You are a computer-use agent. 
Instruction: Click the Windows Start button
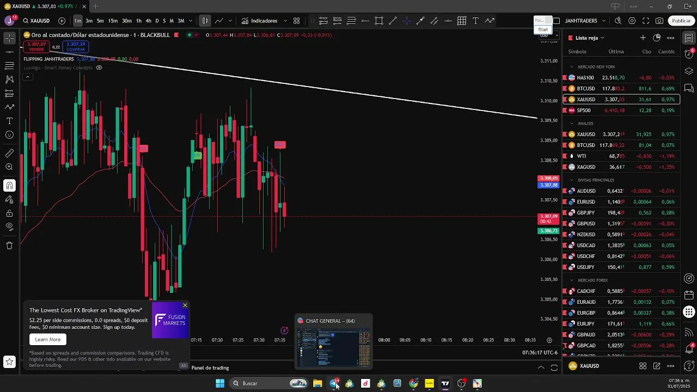(220, 383)
